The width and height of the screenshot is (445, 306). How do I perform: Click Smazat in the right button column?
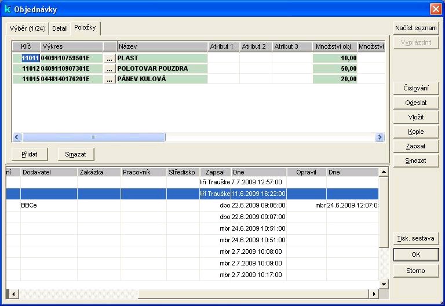tap(416, 161)
